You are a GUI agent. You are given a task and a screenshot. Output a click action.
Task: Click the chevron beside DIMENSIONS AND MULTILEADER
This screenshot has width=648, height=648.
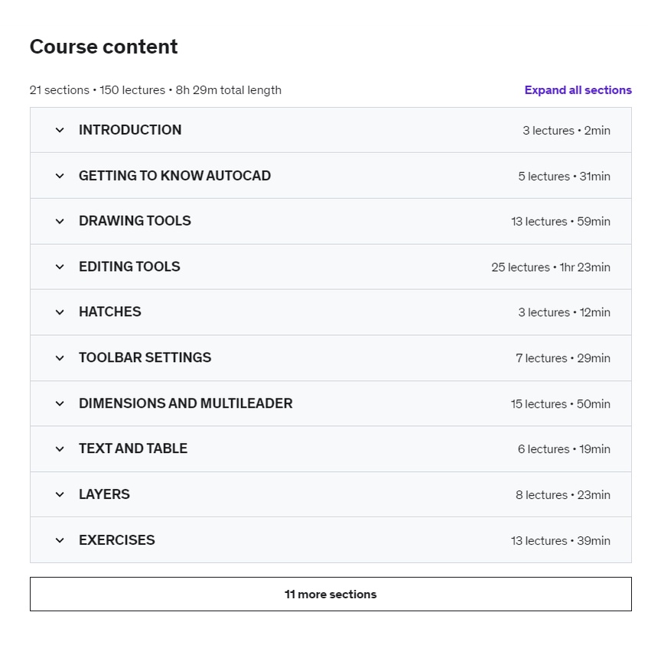click(x=60, y=403)
